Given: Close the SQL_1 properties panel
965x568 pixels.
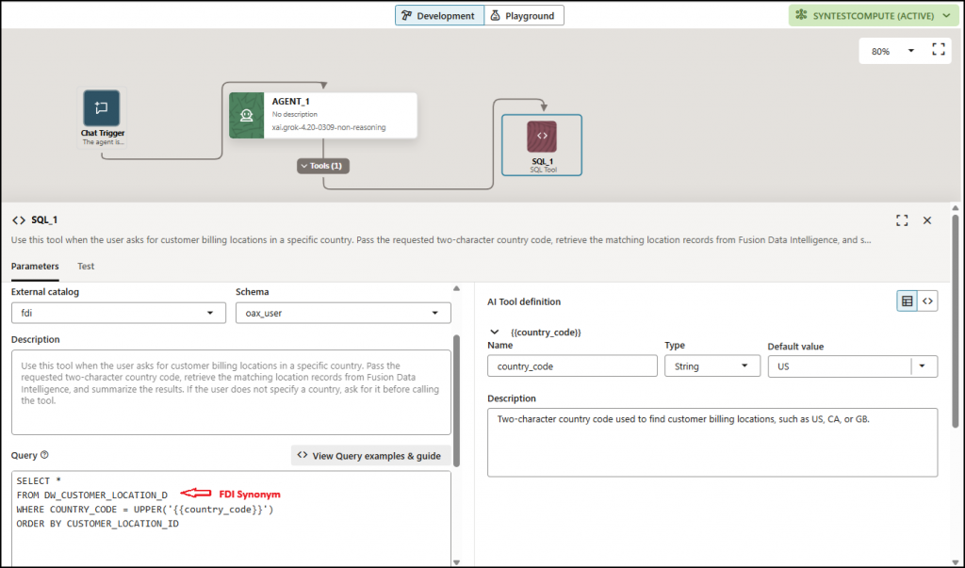Looking at the screenshot, I should (927, 220).
